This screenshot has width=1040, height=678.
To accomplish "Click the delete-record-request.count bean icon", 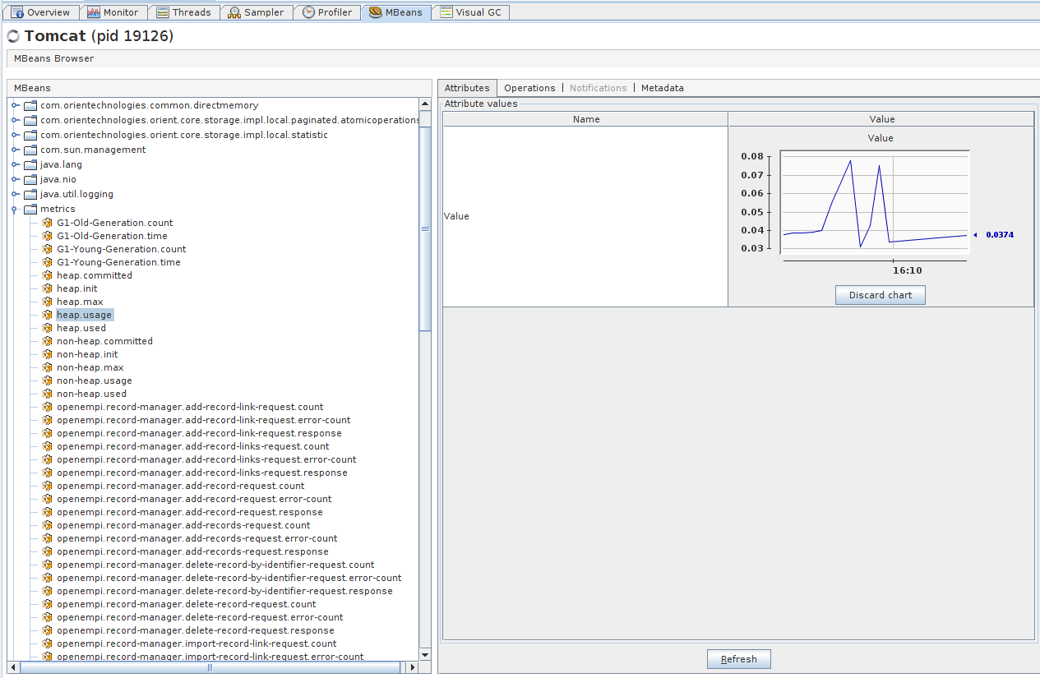I will tap(48, 604).
